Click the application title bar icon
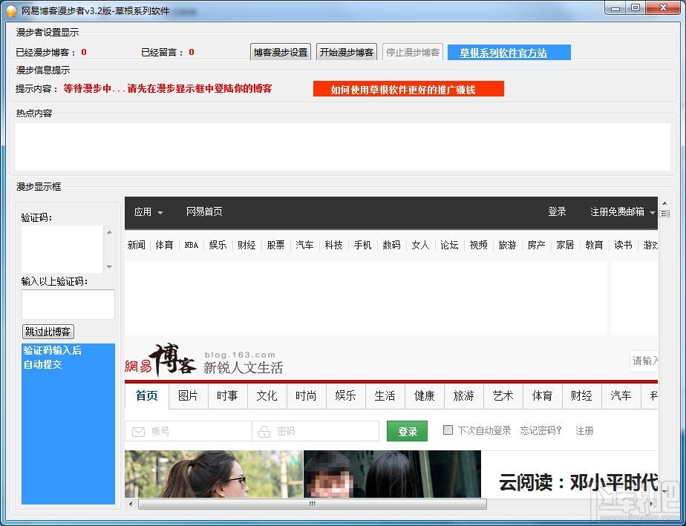686x526 pixels. [x=11, y=10]
